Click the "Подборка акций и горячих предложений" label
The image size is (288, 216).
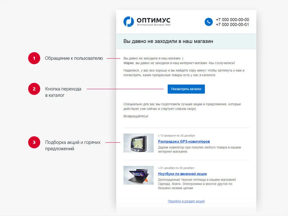(x=73, y=145)
